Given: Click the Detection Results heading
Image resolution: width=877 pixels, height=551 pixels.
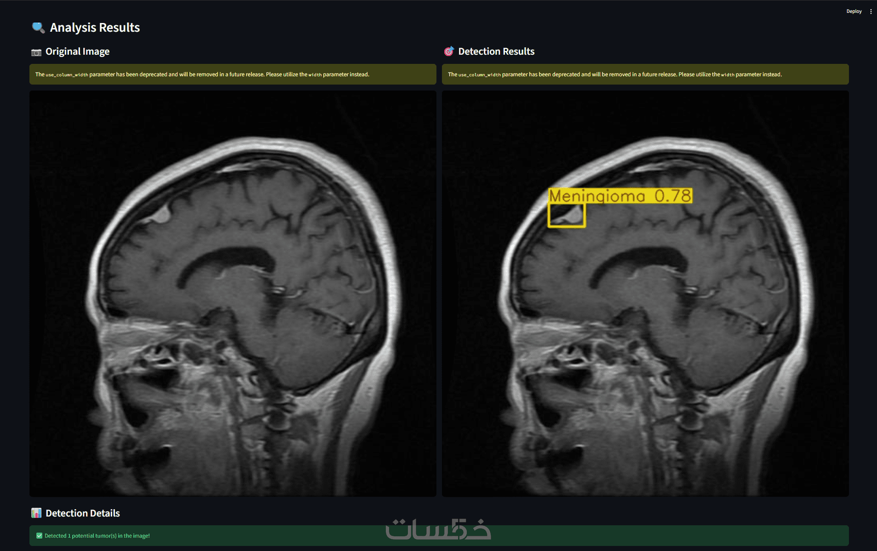Looking at the screenshot, I should [x=496, y=51].
